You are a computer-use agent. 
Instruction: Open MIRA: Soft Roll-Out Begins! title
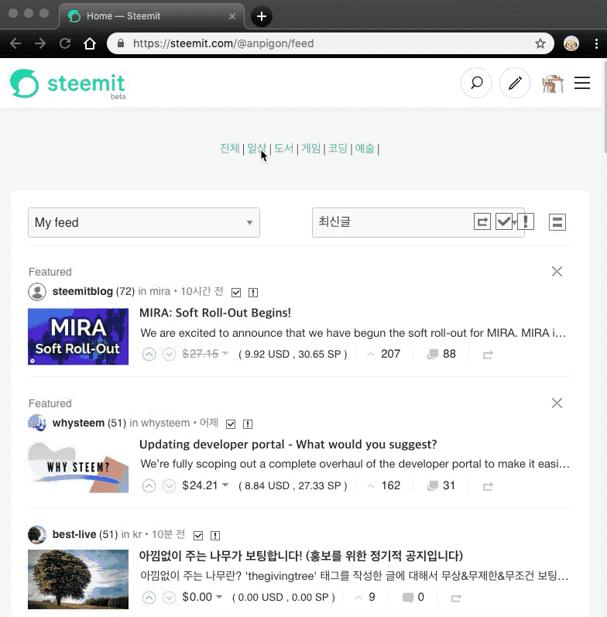click(215, 313)
